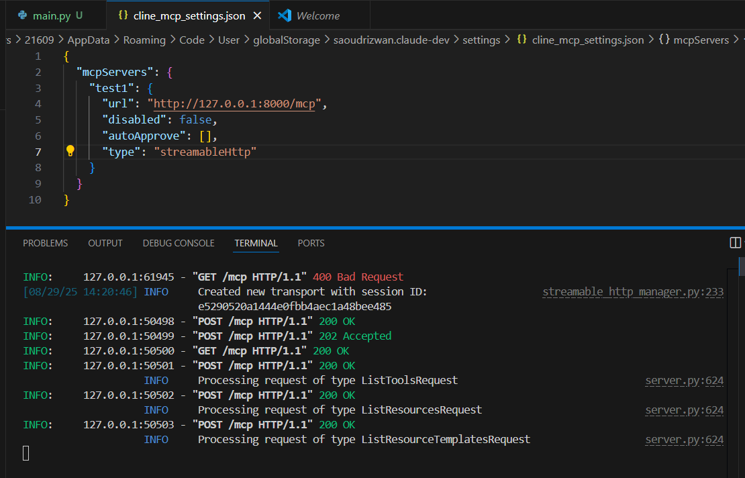Viewport: 745px width, 478px height.
Task: Click the 127.0.0.1:61945 address in terminal
Action: [129, 277]
